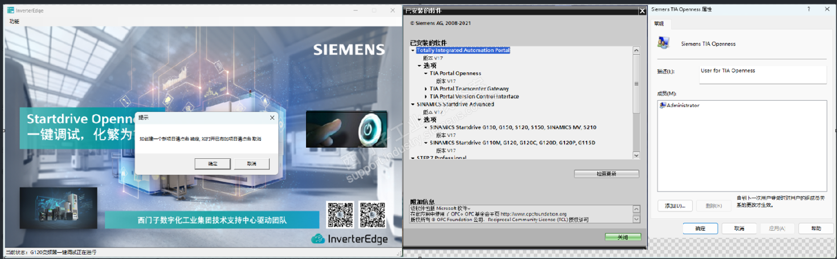Click the 描述 field with User for TIA Openness
Viewport: 837px width, 259px height.
click(x=763, y=75)
